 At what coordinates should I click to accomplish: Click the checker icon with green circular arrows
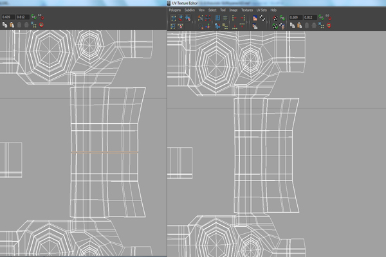coord(275,26)
